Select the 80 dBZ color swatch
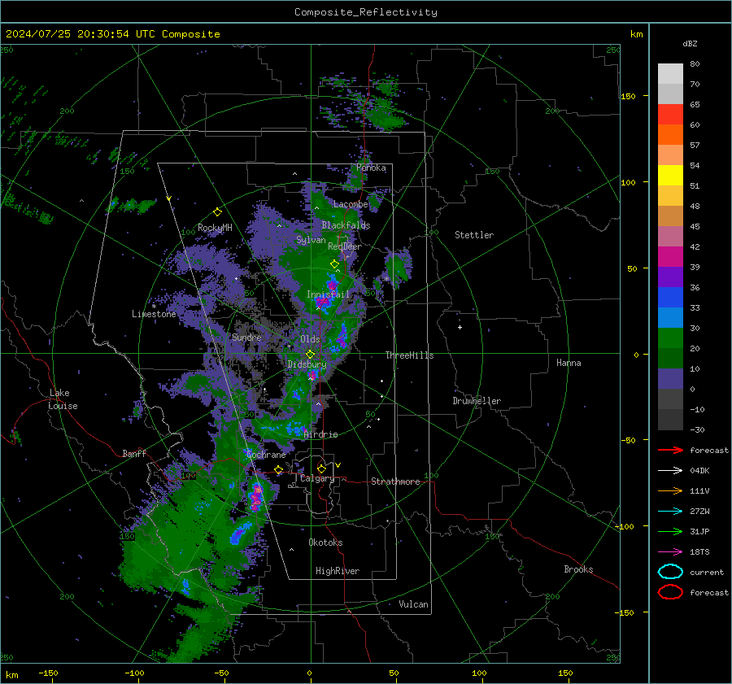 [670, 74]
